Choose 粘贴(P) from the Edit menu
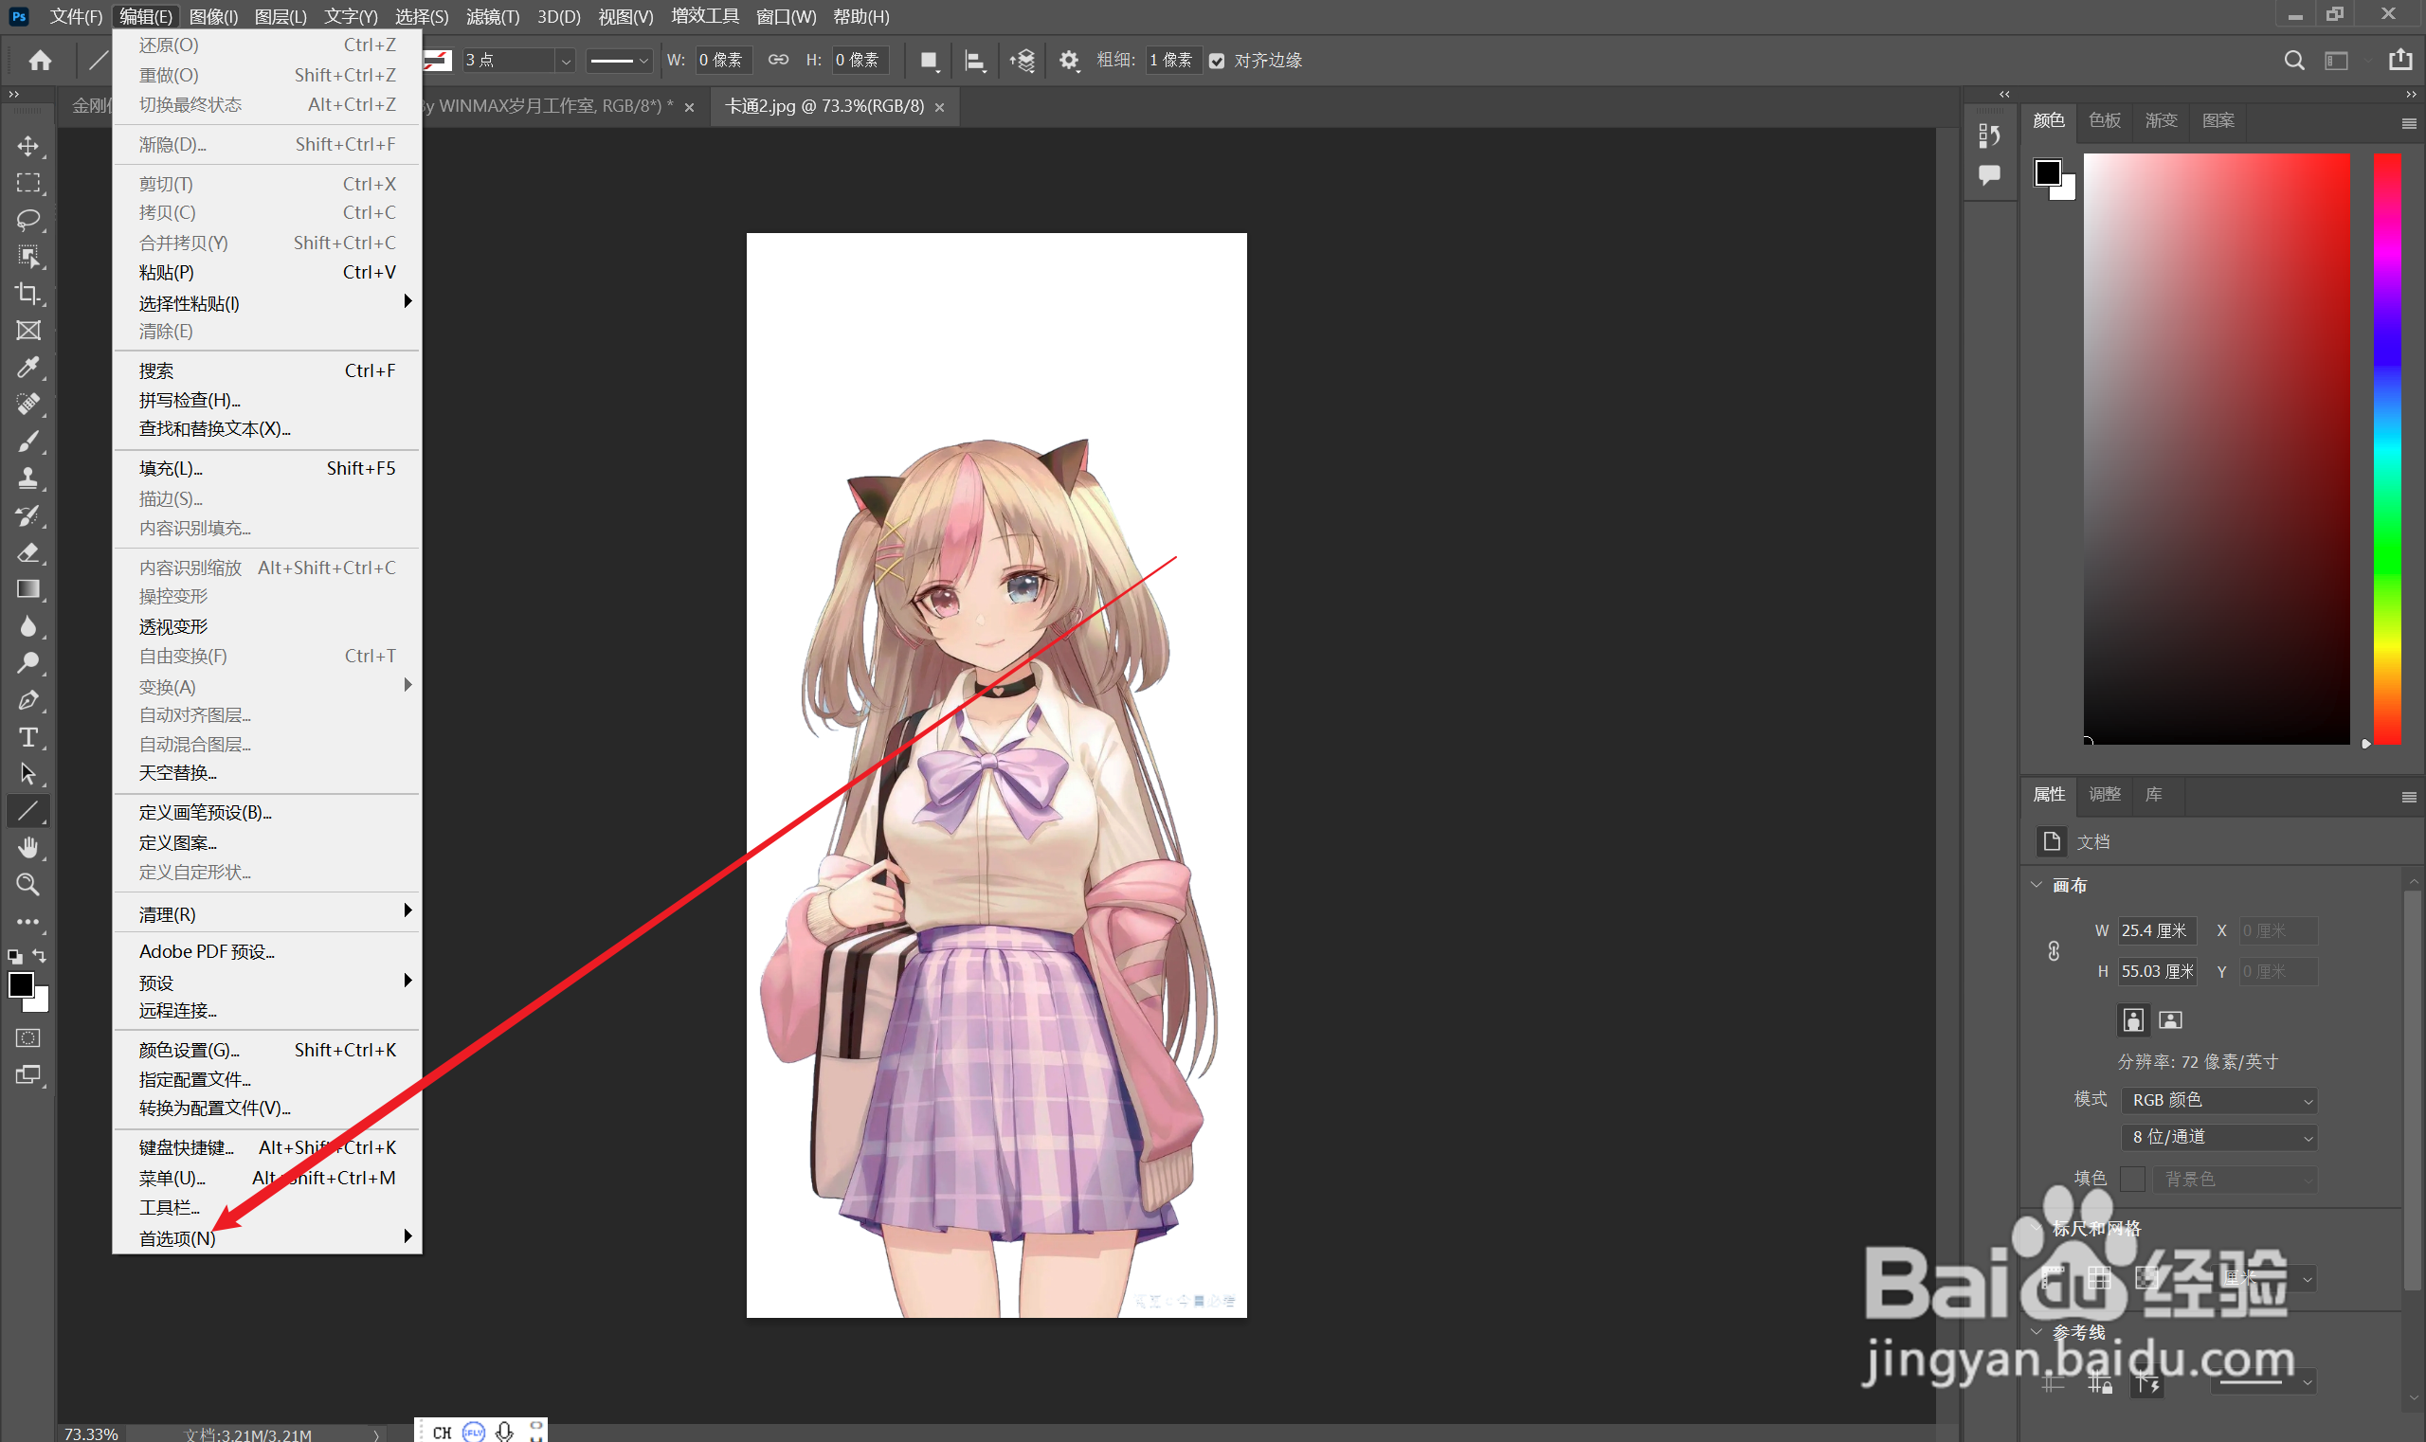Viewport: 2426px width, 1442px height. tap(267, 272)
